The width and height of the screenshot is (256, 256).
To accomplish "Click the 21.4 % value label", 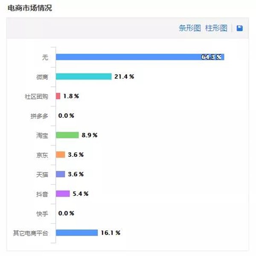I will pos(124,77).
